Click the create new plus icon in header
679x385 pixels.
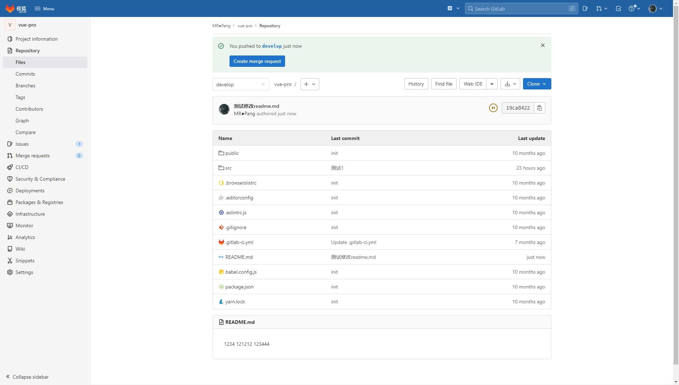pyautogui.click(x=450, y=8)
